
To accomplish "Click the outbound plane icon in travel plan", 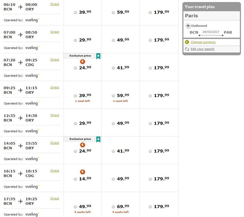I will pyautogui.click(x=188, y=26).
